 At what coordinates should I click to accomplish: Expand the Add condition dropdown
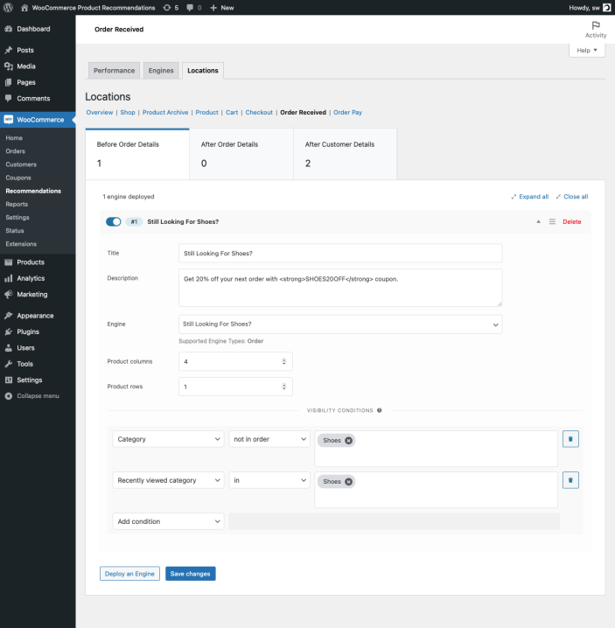pos(168,521)
